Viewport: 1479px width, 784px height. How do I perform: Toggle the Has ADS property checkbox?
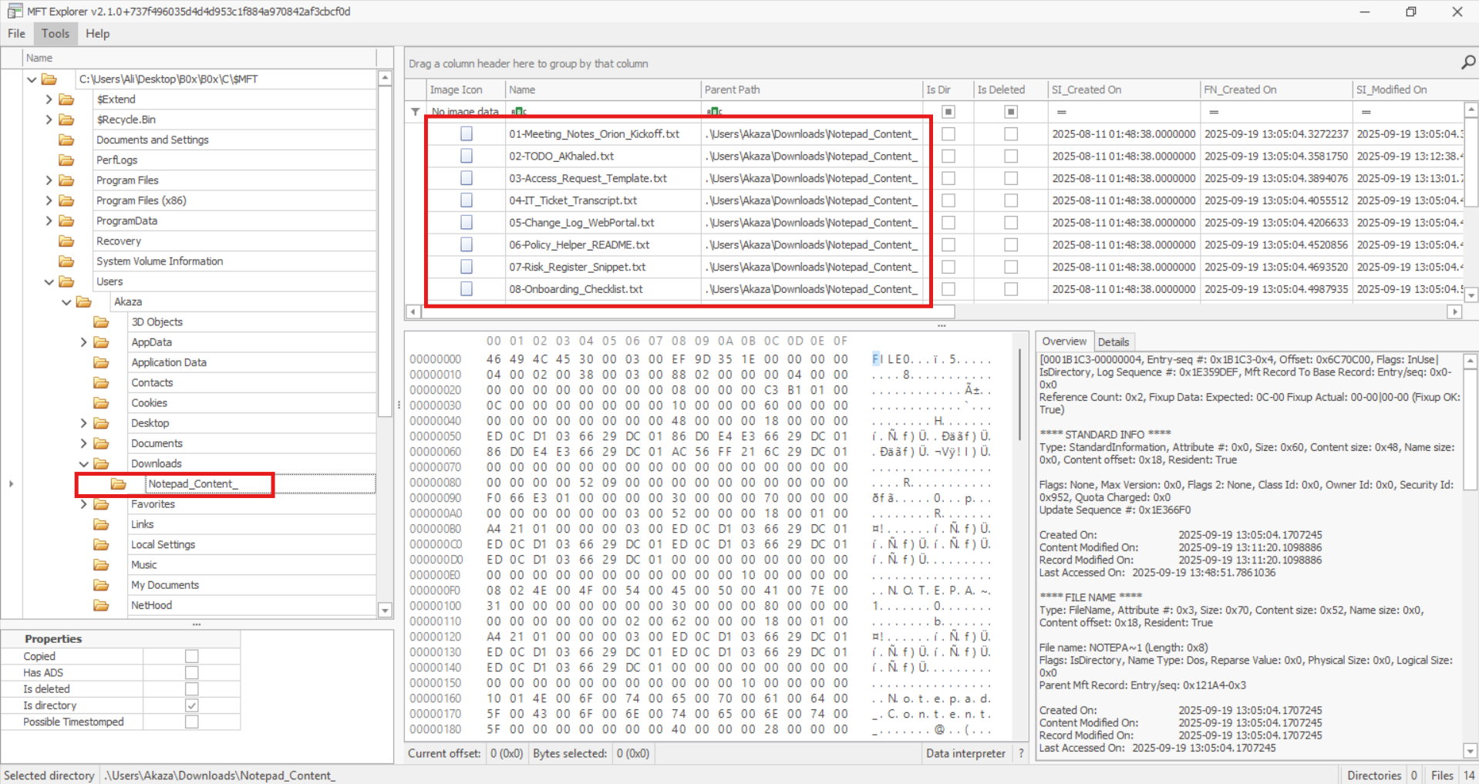coord(192,672)
